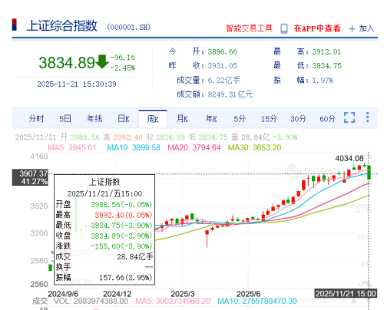Click the MA20: 3794.64 legend
This screenshot has height=310, width=384.
194,147
